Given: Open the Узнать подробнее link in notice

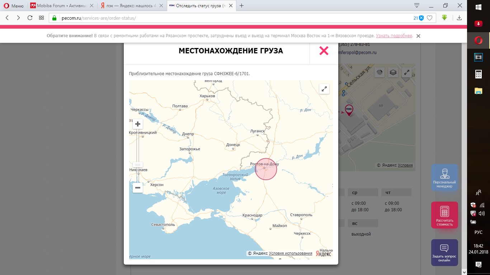Looking at the screenshot, I should click(x=394, y=36).
